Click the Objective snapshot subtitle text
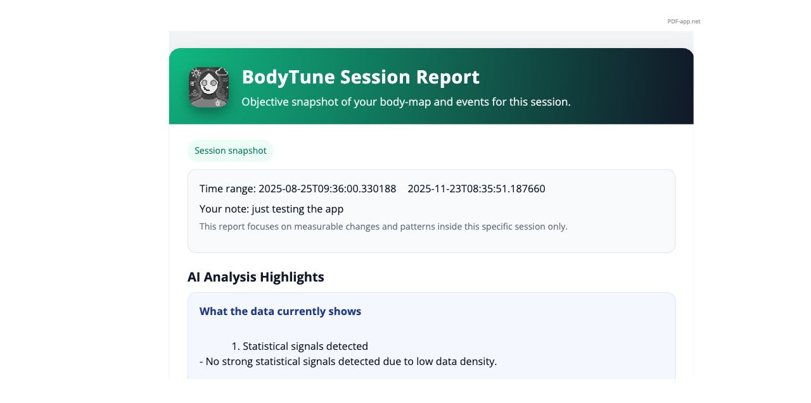The width and height of the screenshot is (811, 403). (x=405, y=101)
